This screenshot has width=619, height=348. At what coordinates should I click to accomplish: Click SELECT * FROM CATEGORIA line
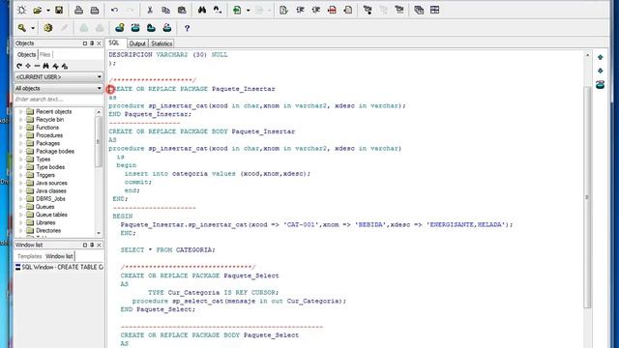click(x=167, y=249)
